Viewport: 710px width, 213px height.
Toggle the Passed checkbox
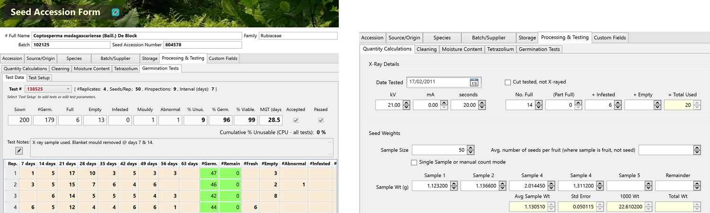coord(321,120)
